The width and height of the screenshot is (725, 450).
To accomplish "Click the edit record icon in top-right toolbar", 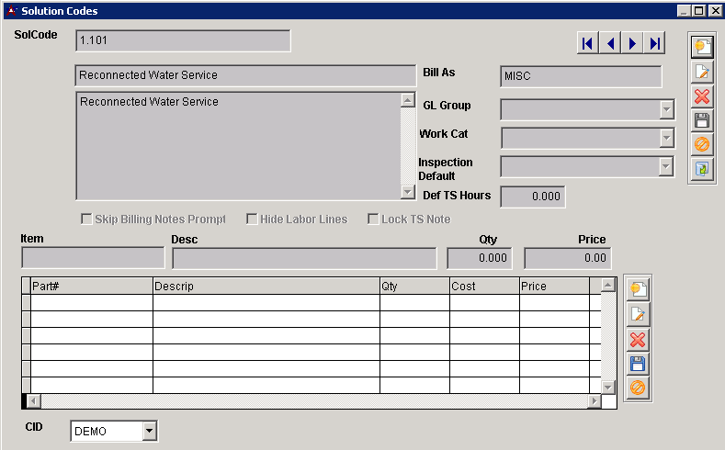I will click(702, 72).
